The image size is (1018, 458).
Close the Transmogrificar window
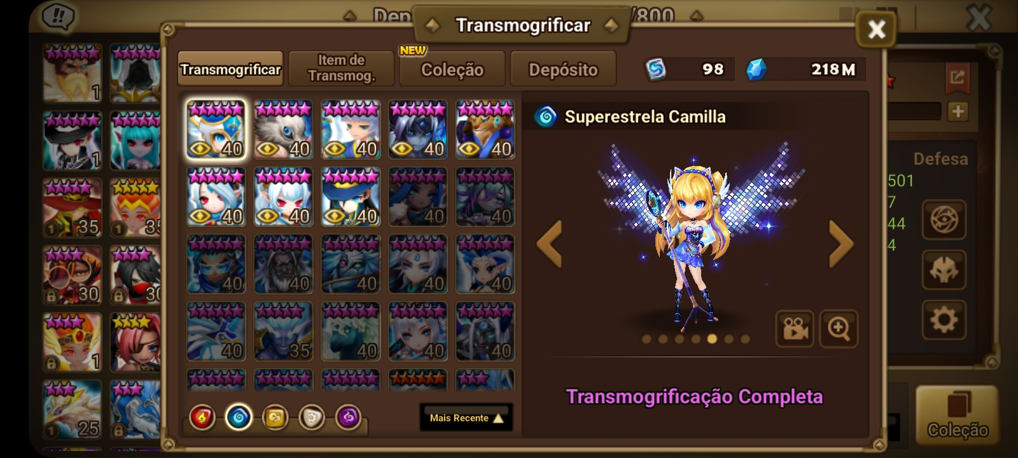coord(876,29)
